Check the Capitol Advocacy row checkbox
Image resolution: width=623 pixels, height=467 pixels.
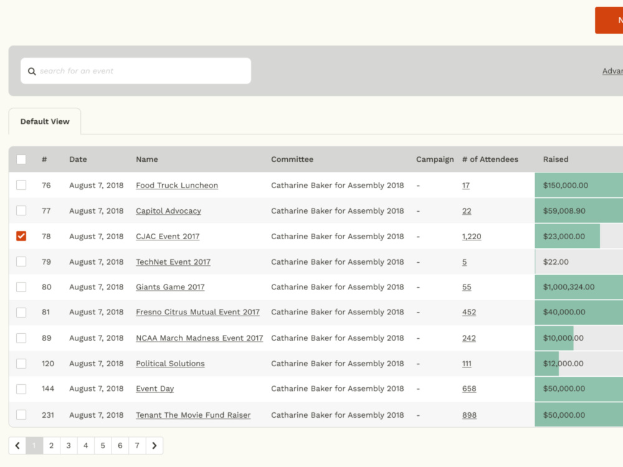[x=21, y=210]
